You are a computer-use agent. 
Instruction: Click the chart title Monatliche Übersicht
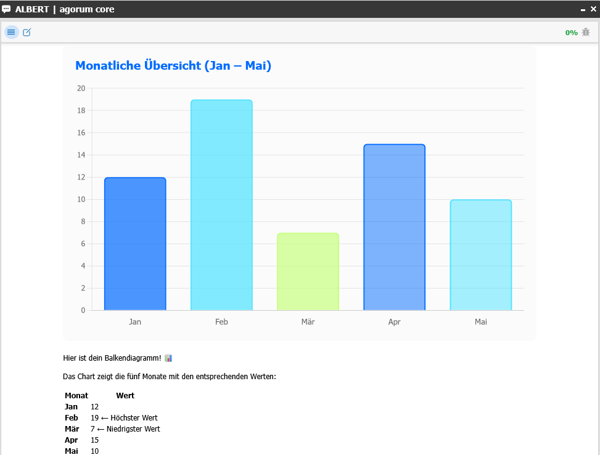[x=173, y=65]
